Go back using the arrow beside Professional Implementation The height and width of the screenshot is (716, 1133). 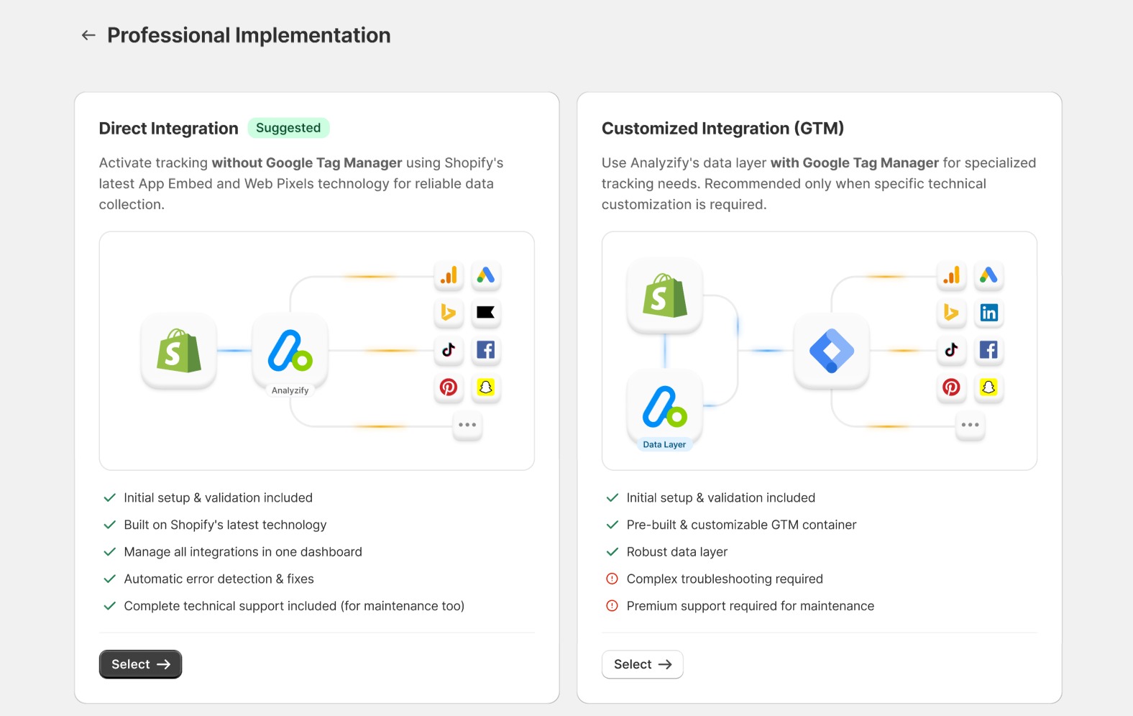[88, 35]
